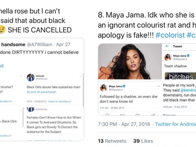Open the #colorist hashtag
196x147 pixels.
point(170,35)
